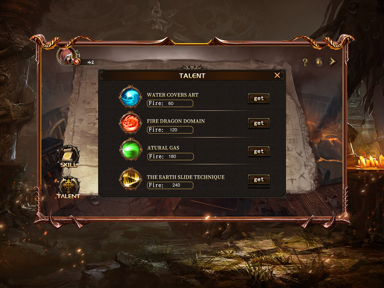384x288 pixels.
Task: Click the green Atural Gas orb icon
Action: pyautogui.click(x=131, y=149)
